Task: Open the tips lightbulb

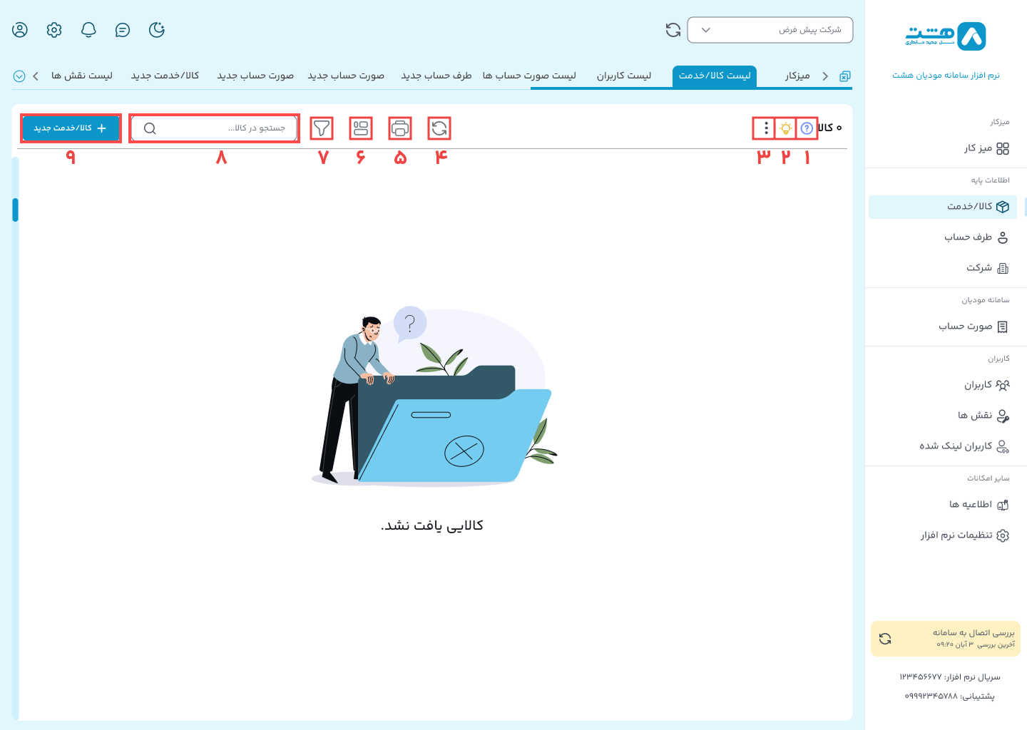Action: coord(786,128)
